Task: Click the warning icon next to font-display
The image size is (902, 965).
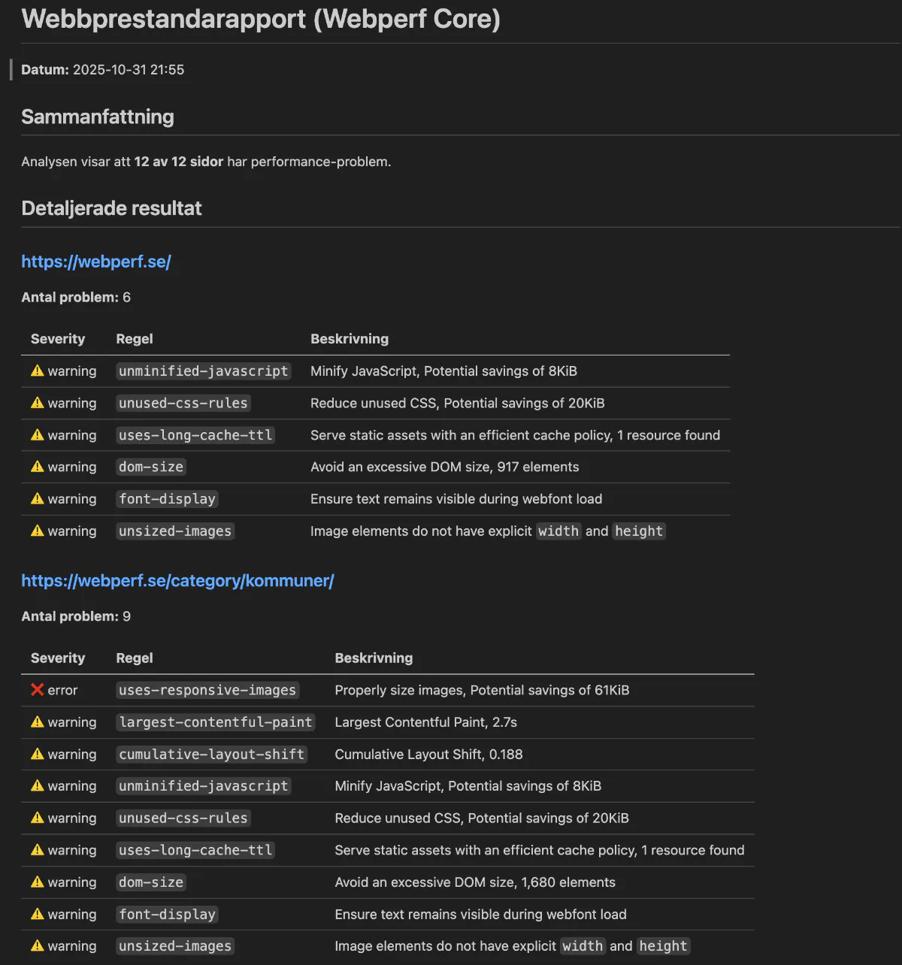Action: pos(38,498)
